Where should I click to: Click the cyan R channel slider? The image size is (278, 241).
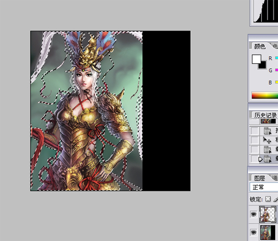[x=276, y=58]
